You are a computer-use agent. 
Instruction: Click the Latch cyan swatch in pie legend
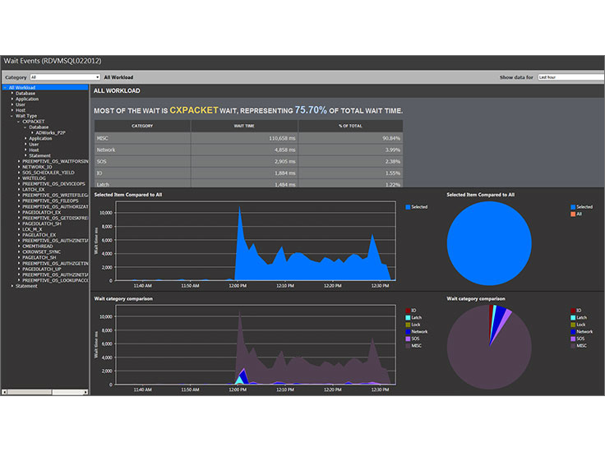point(573,317)
